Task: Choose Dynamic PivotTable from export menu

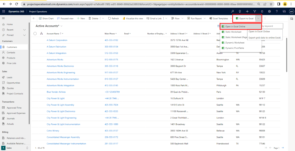Action: pyautogui.click(x=234, y=48)
